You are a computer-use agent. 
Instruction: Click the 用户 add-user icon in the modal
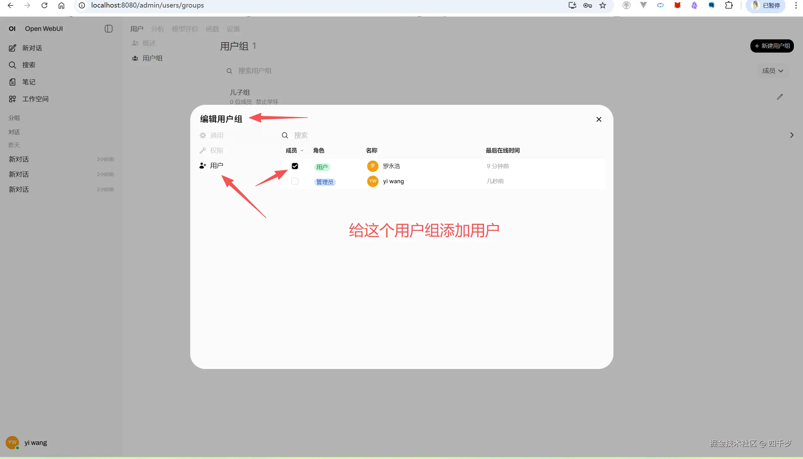tap(202, 165)
